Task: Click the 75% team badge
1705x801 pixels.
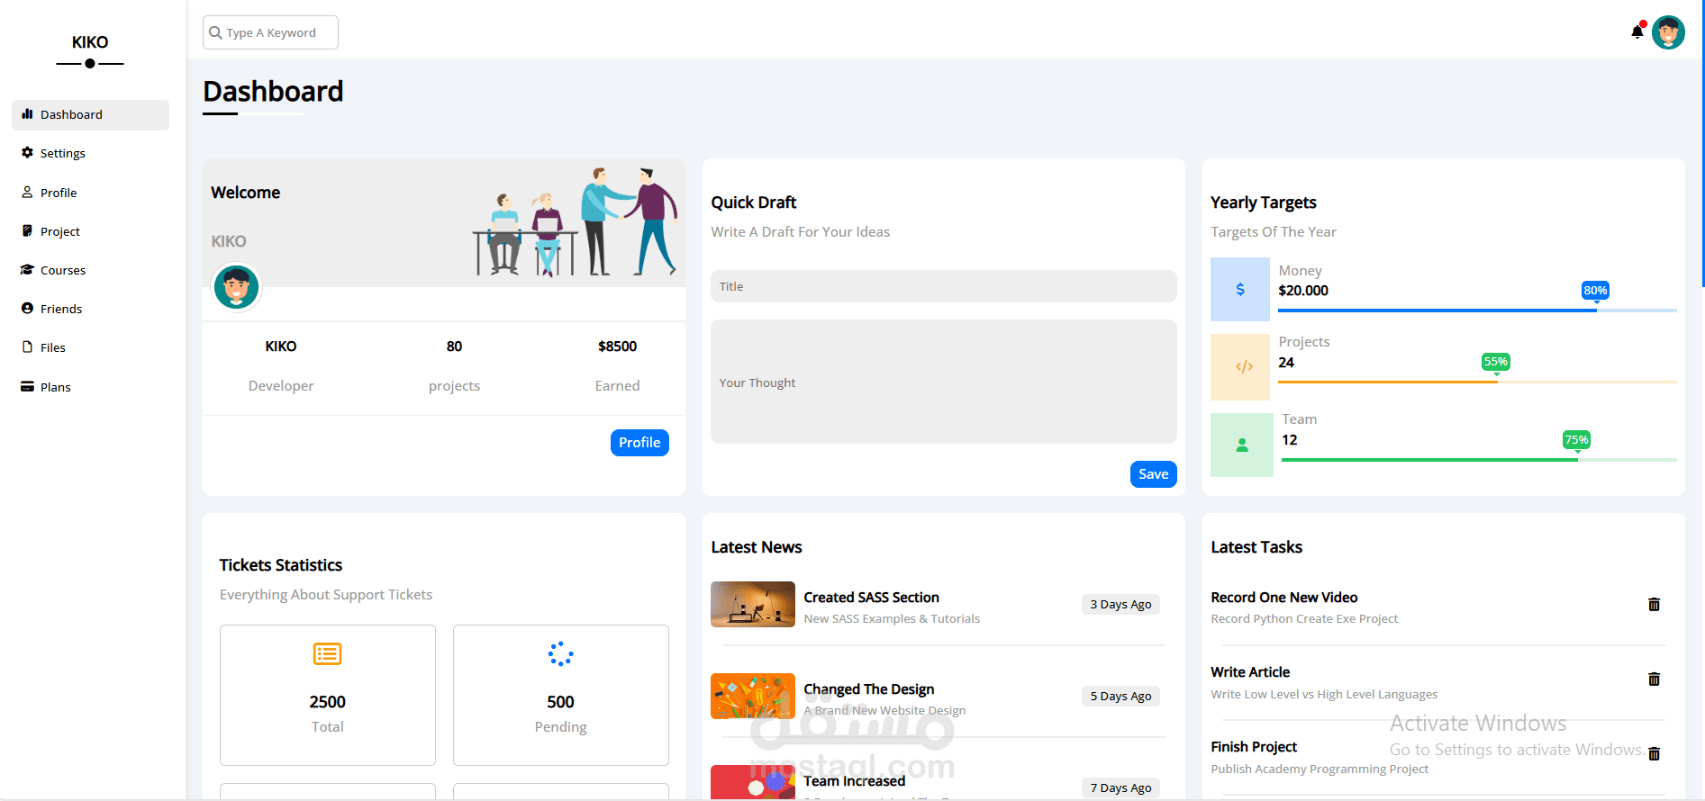Action: tap(1576, 439)
